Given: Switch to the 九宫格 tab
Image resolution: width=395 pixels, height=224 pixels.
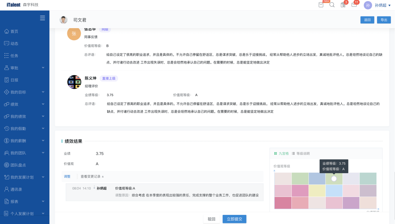Looking at the screenshot, I should click(281, 153).
